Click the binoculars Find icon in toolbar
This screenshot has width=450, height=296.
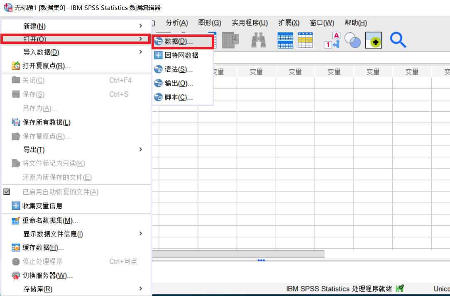pos(258,40)
